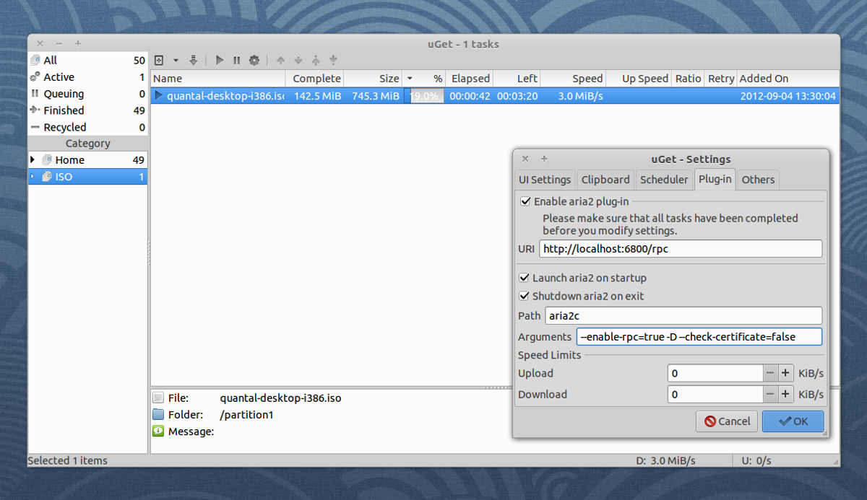Sort by the Ratio column header
Screen dimensions: 867x500
point(688,79)
